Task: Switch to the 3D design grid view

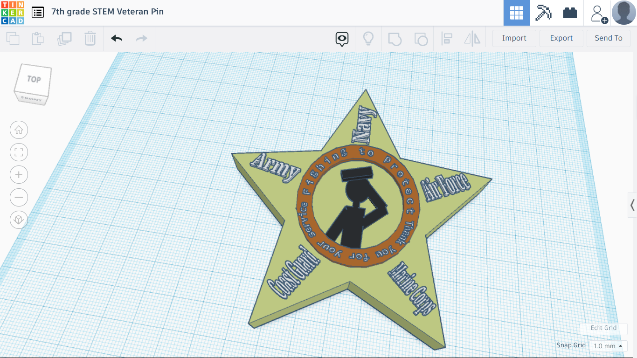Action: coord(517,13)
